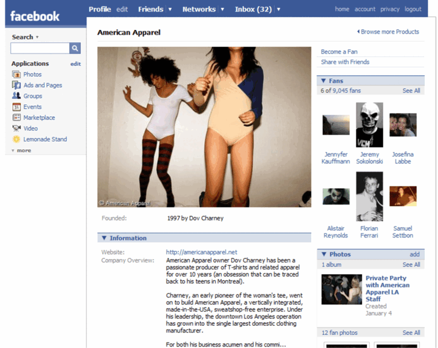The height and width of the screenshot is (348, 438).
Task: Click the main American Apparel page photo
Action: (x=204, y=127)
